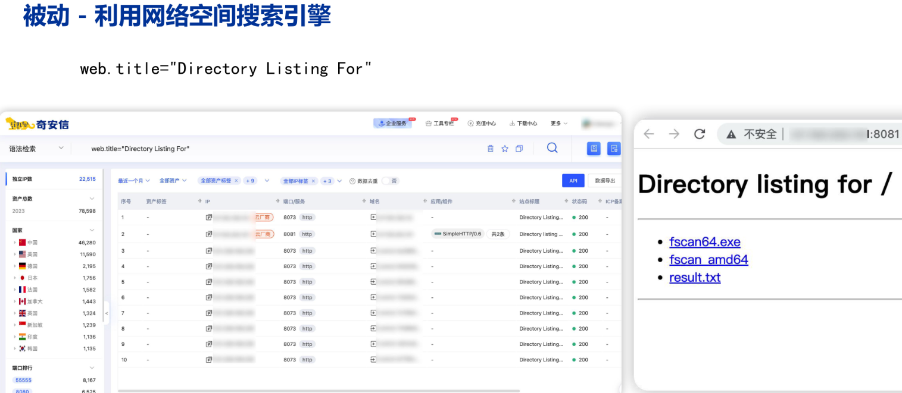The height and width of the screenshot is (393, 902).
Task: Click the browser back arrow
Action: 649,134
